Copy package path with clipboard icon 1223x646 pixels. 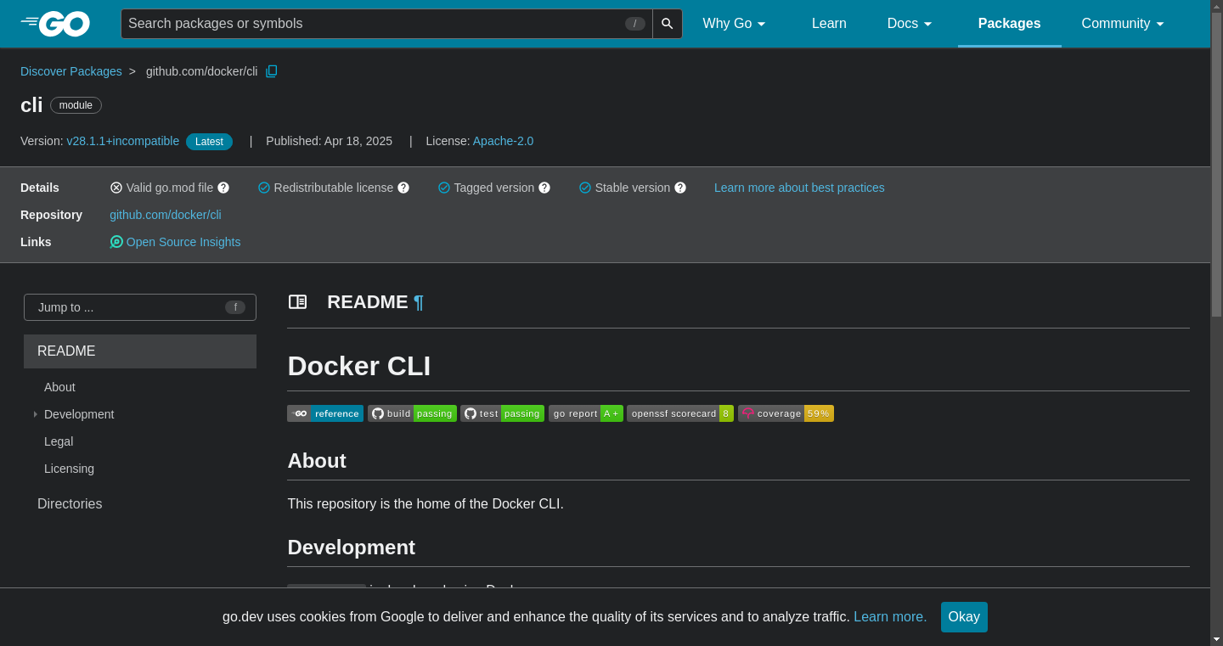pyautogui.click(x=272, y=71)
